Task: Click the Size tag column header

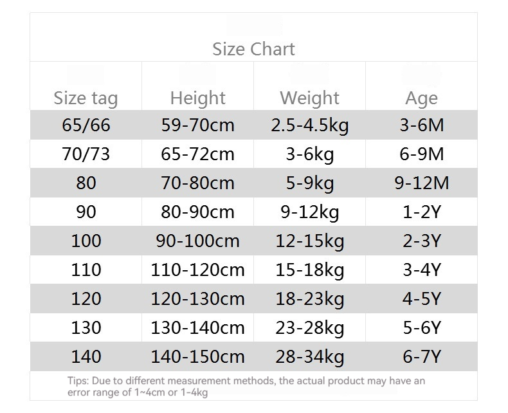Action: (86, 98)
